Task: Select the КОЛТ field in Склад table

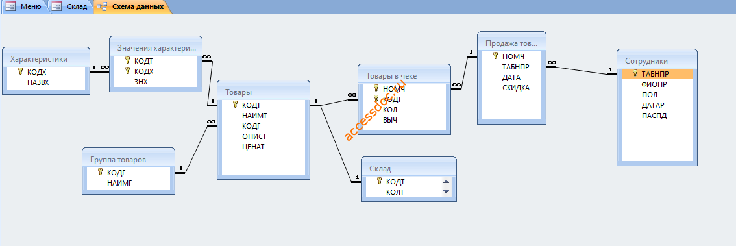Action: tap(395, 191)
